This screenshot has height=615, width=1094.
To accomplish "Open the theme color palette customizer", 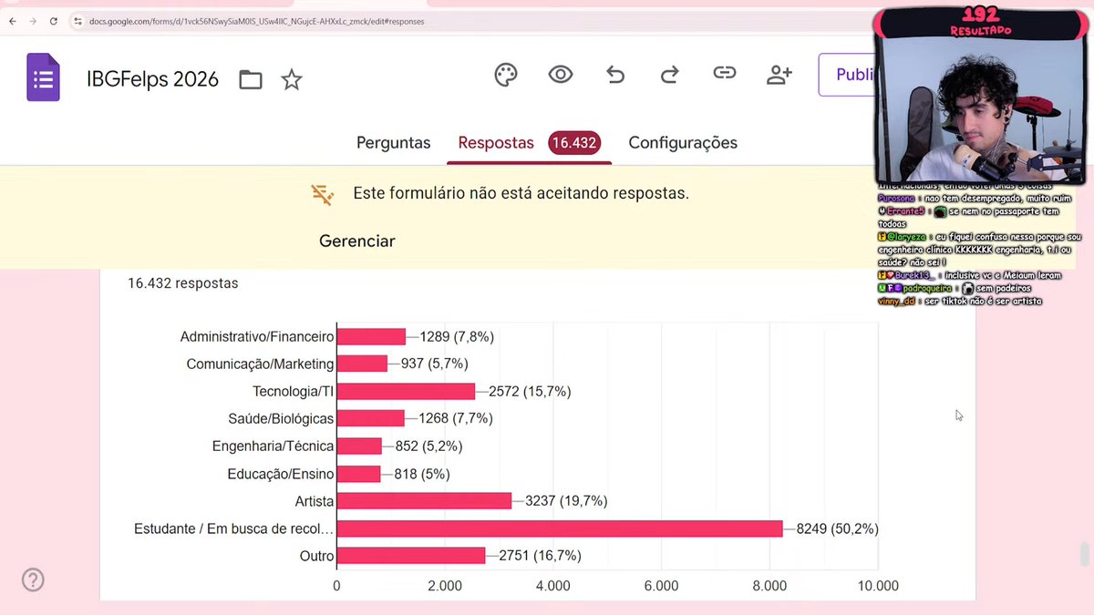I will click(506, 75).
